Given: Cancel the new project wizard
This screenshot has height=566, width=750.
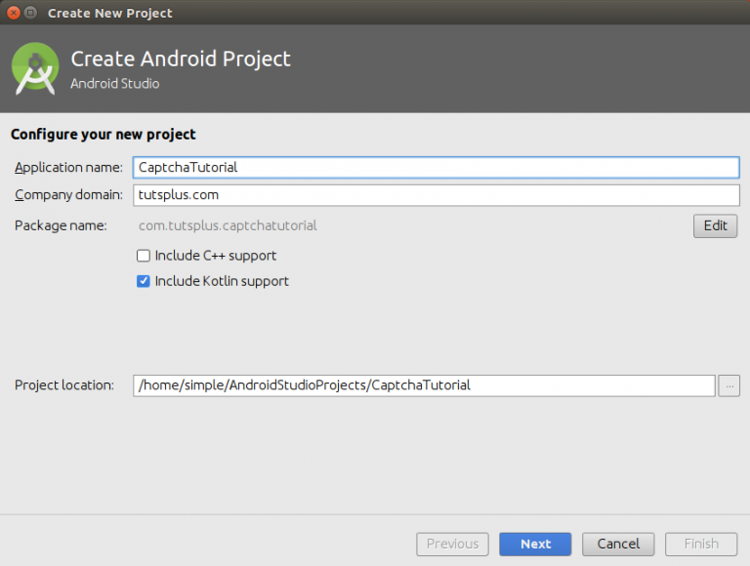Looking at the screenshot, I should [618, 544].
